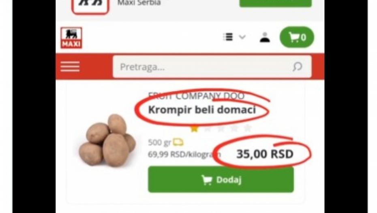Click the 35,00 RSD price
Screen dimensions: 377x213
pos(265,154)
